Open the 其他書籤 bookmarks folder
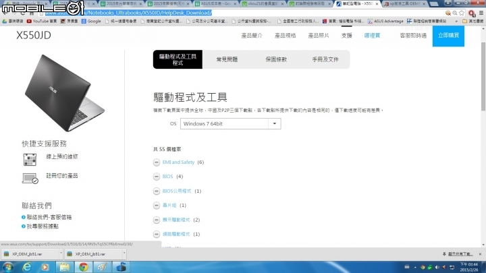486x273 pixels. coord(473,21)
